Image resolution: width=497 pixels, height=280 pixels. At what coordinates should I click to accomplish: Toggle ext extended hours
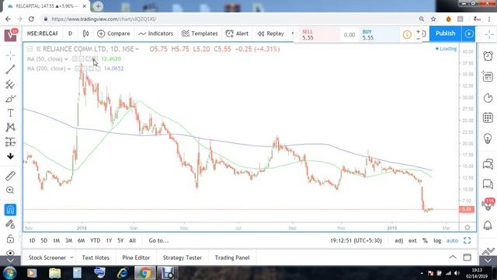click(412, 240)
